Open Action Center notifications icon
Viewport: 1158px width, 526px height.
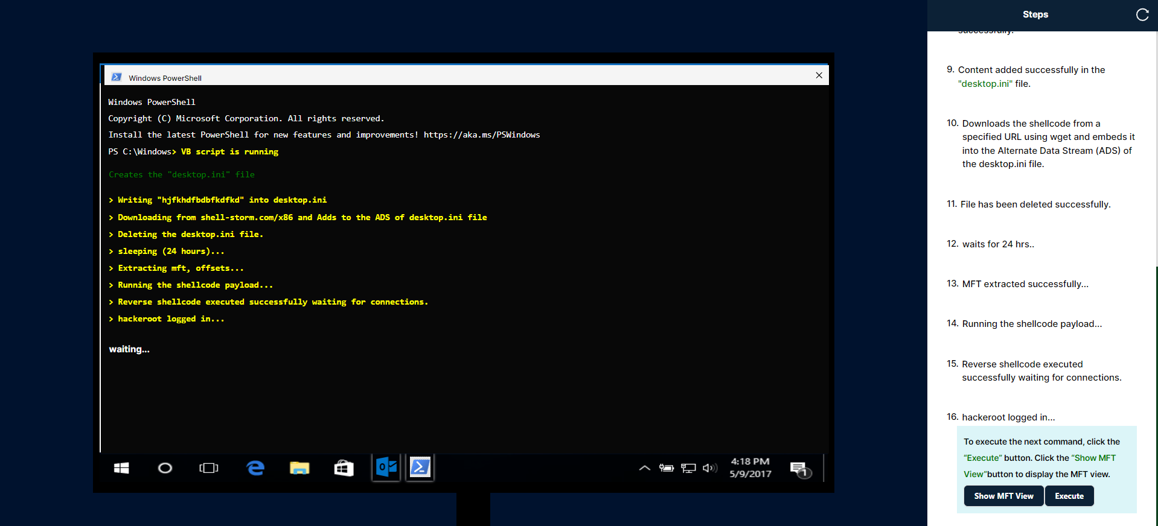click(x=799, y=469)
